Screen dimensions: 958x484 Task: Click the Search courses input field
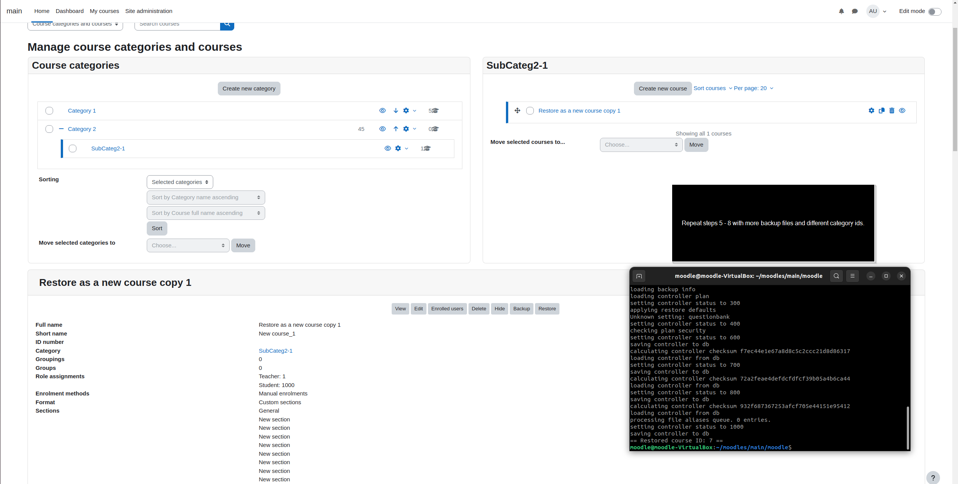(x=177, y=25)
